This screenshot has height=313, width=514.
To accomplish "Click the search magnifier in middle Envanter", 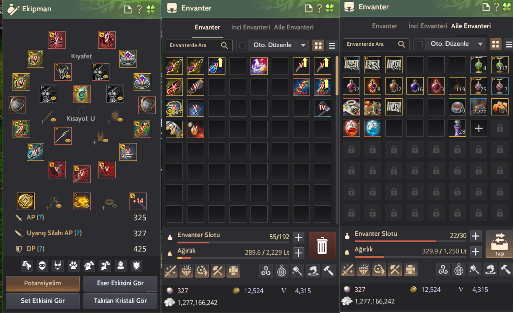I will click(x=224, y=45).
